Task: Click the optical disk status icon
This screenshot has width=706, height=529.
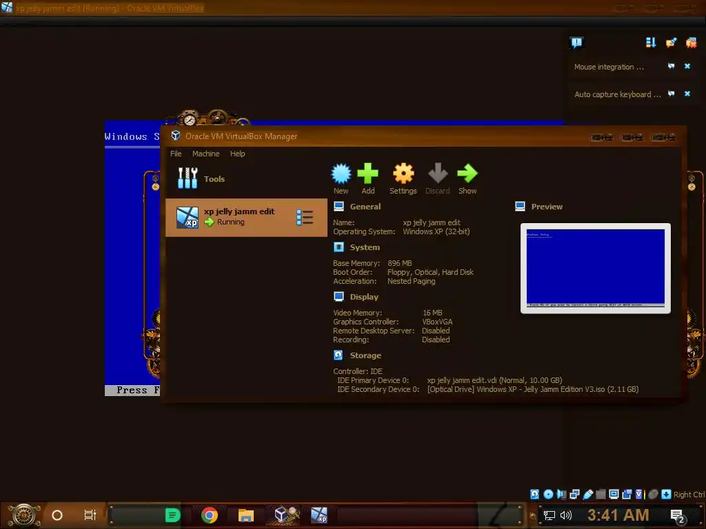Action: [x=548, y=494]
